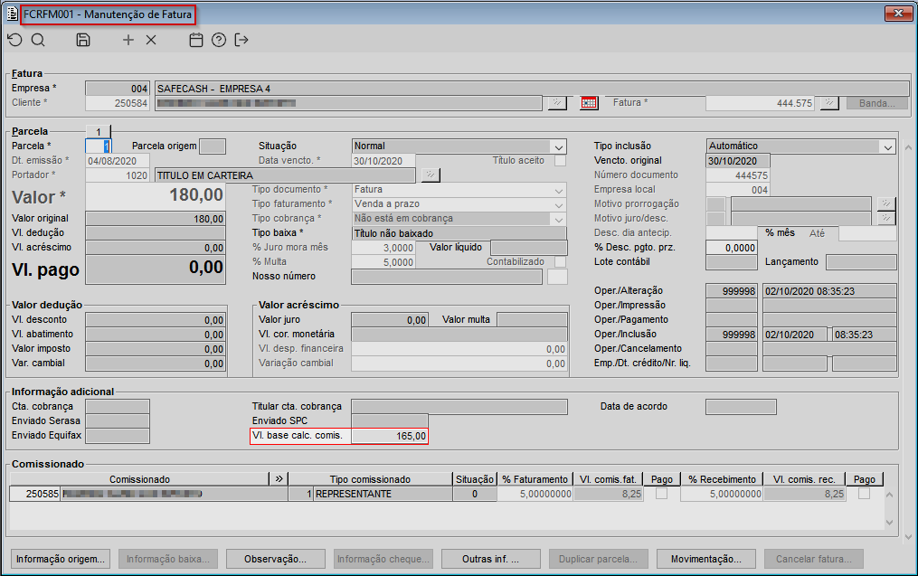The height and width of the screenshot is (576, 918).
Task: Click the Informação origem button
Action: (x=62, y=559)
